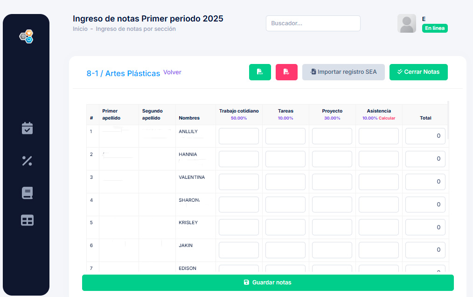Open the table grid icon in the sidebar
Viewport: 473px width, 297px height.
27,220
